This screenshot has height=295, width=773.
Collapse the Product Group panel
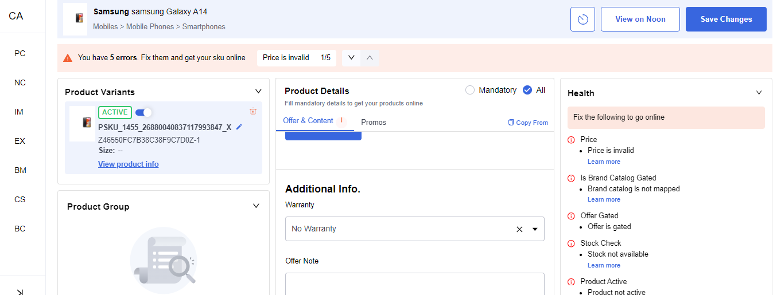[x=256, y=206]
